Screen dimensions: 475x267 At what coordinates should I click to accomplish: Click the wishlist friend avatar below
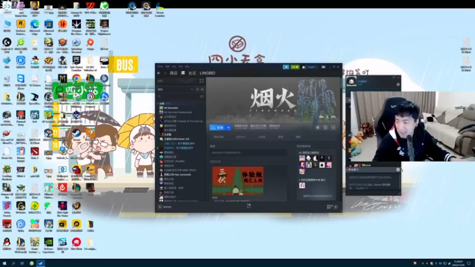click(302, 185)
